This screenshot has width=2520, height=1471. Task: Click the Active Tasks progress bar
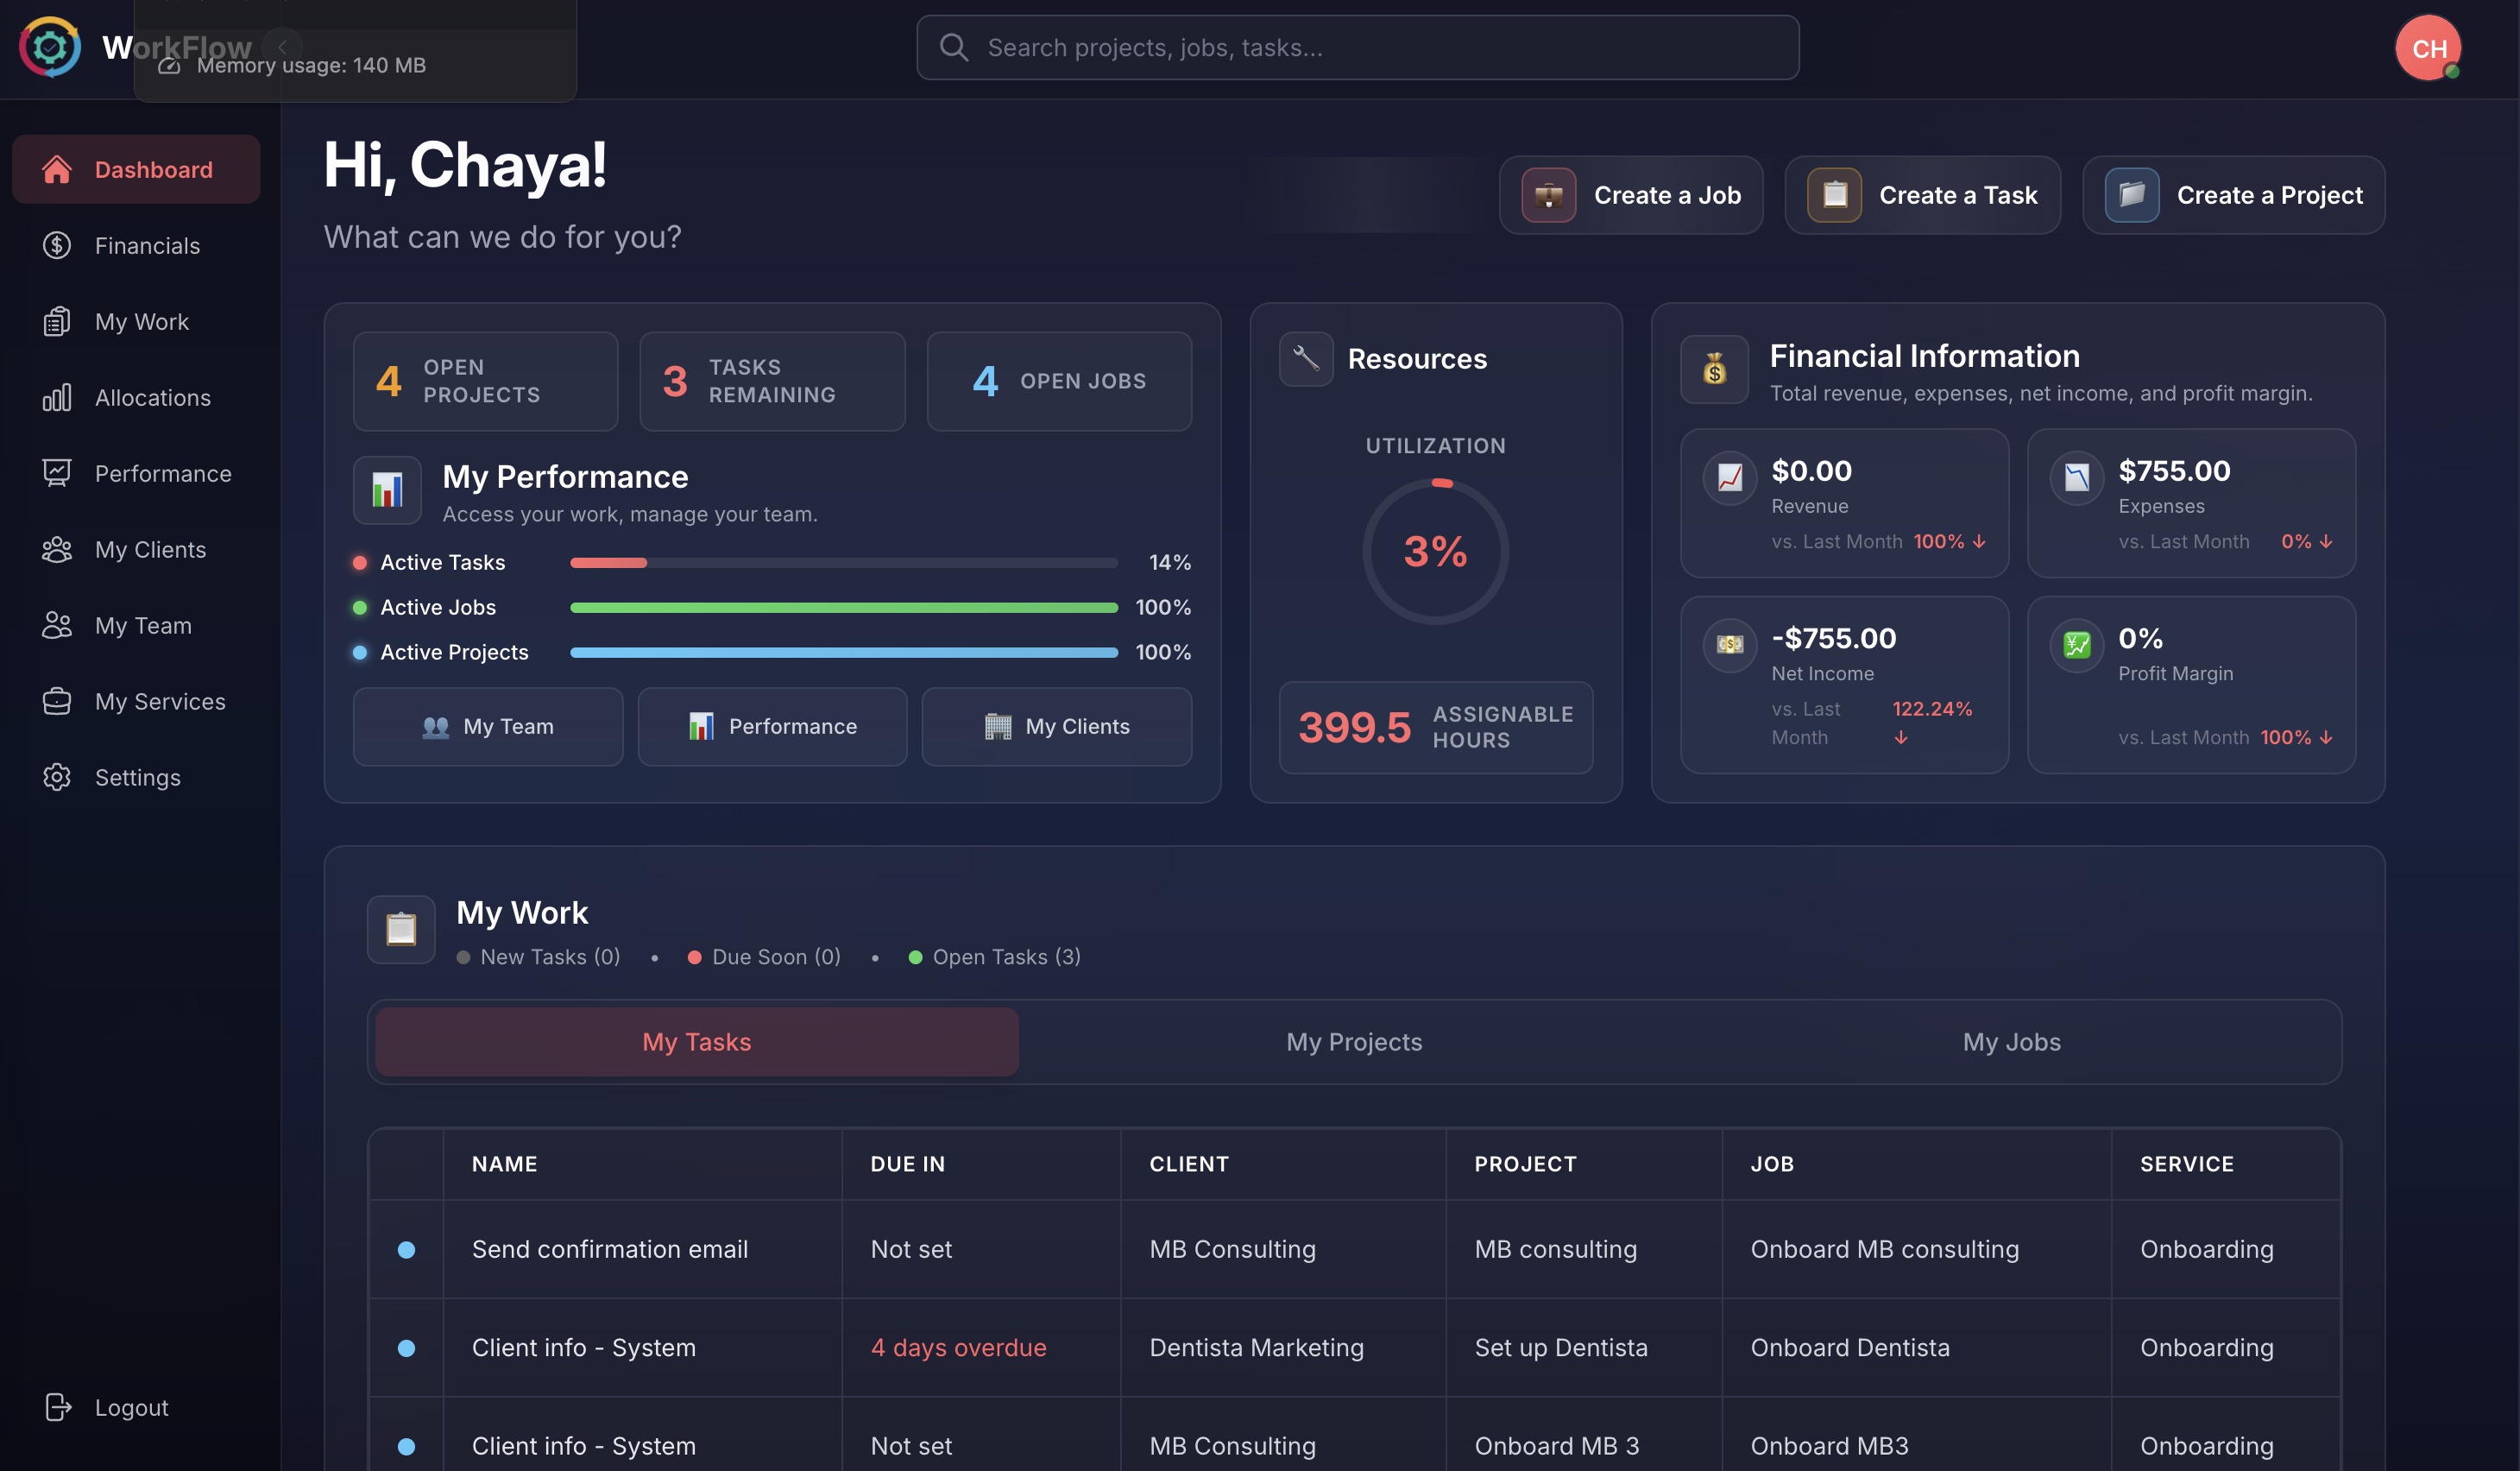point(843,562)
